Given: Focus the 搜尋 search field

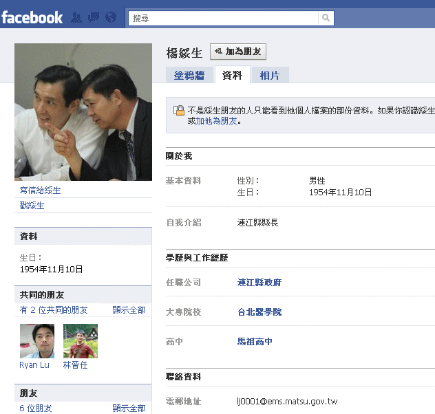Looking at the screenshot, I should pos(223,19).
